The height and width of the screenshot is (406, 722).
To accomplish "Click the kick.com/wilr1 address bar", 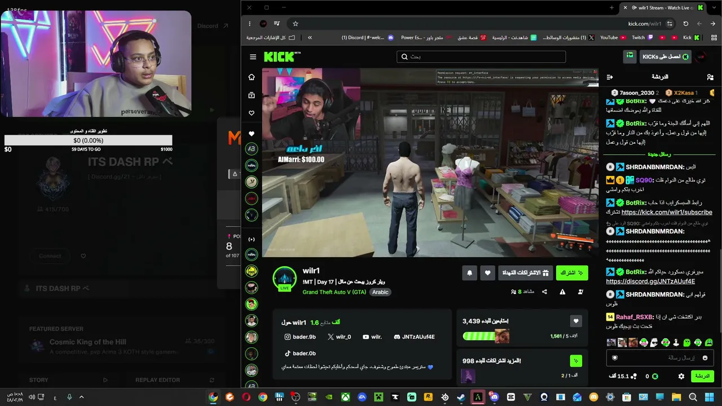I will [x=645, y=24].
